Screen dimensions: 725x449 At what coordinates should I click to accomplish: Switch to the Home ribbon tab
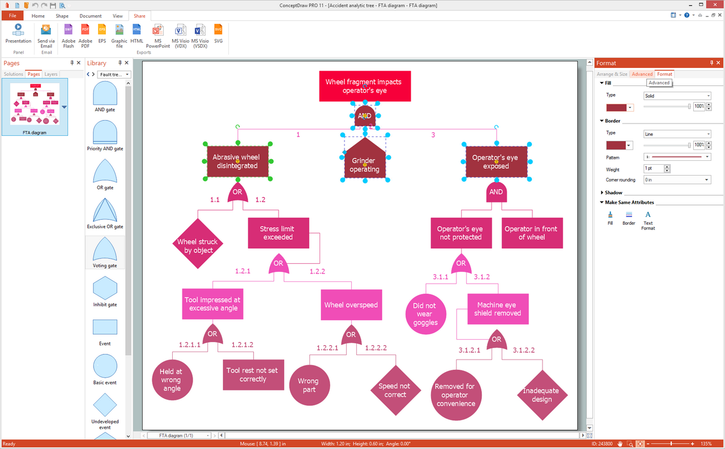(x=38, y=16)
